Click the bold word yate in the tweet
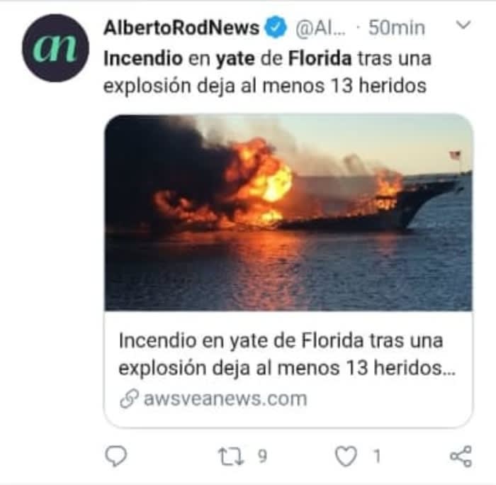The image size is (496, 485). pos(235,59)
